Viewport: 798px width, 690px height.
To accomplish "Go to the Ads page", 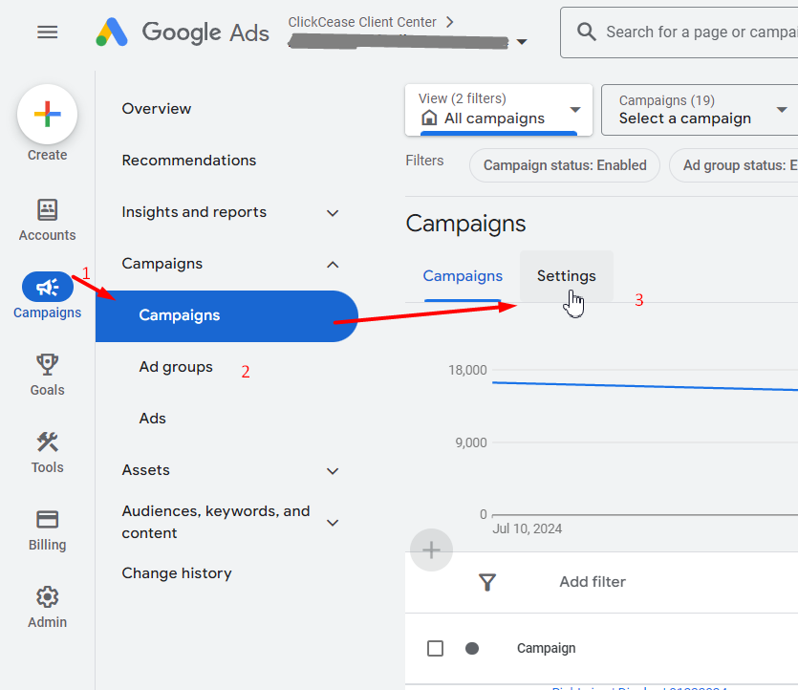I will point(153,419).
